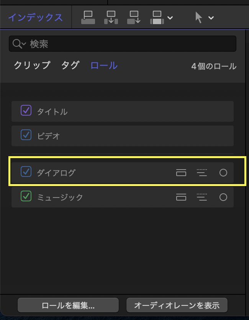Click lane icon in ミュージック row
Image resolution: width=249 pixels, height=320 pixels.
[x=181, y=197]
